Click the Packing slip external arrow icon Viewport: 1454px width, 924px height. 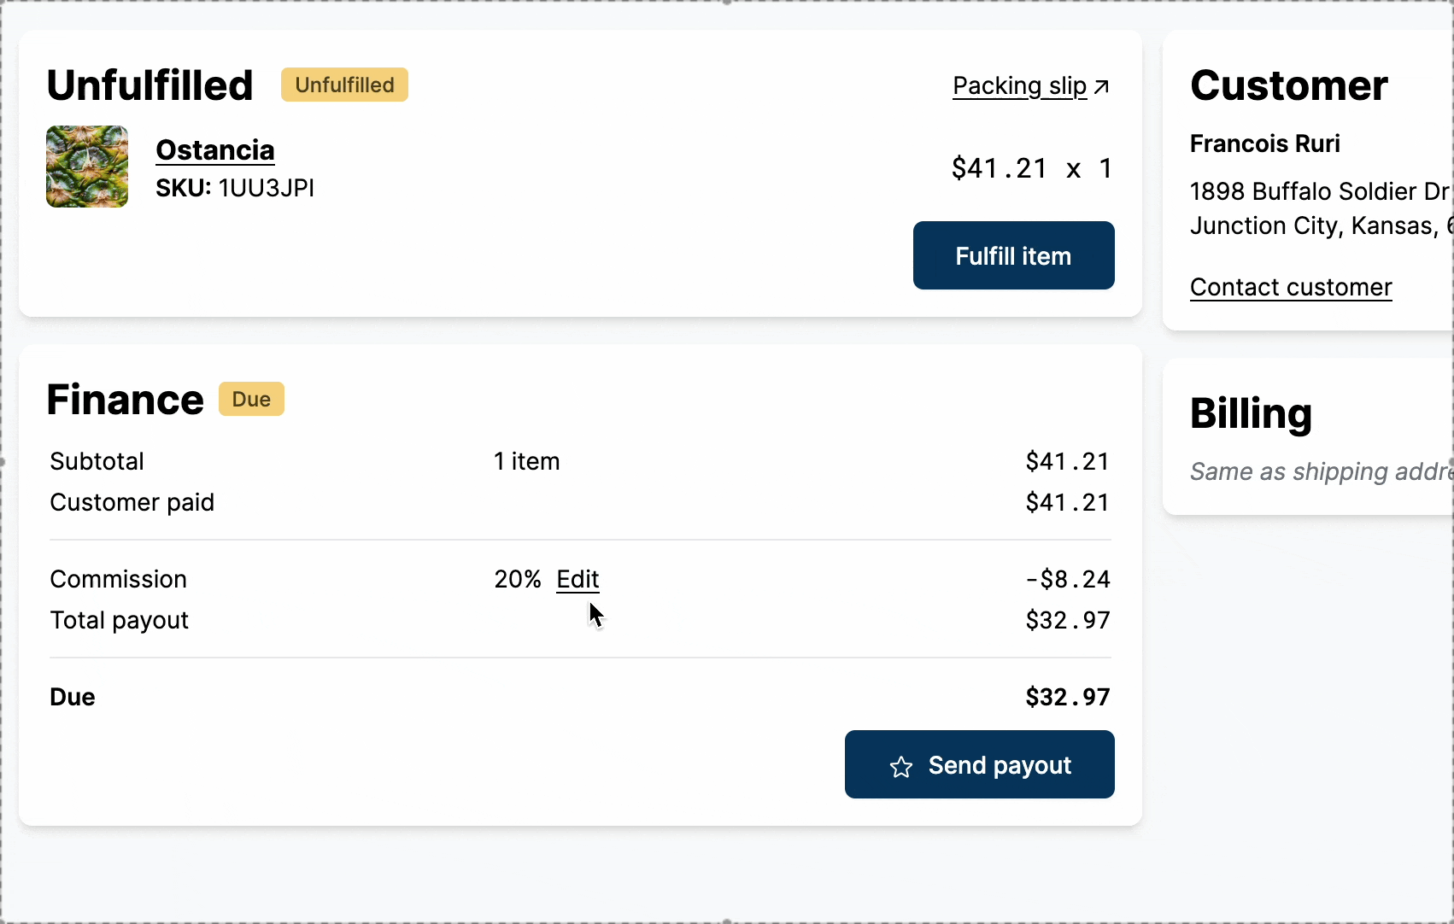(1102, 86)
